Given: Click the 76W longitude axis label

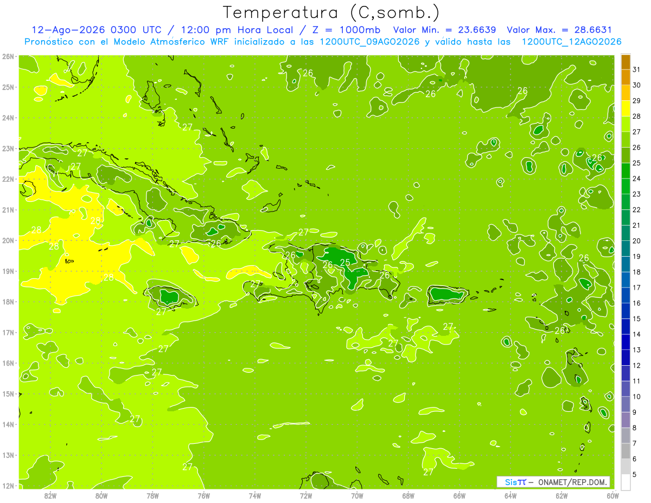Looking at the screenshot, I should tap(204, 495).
